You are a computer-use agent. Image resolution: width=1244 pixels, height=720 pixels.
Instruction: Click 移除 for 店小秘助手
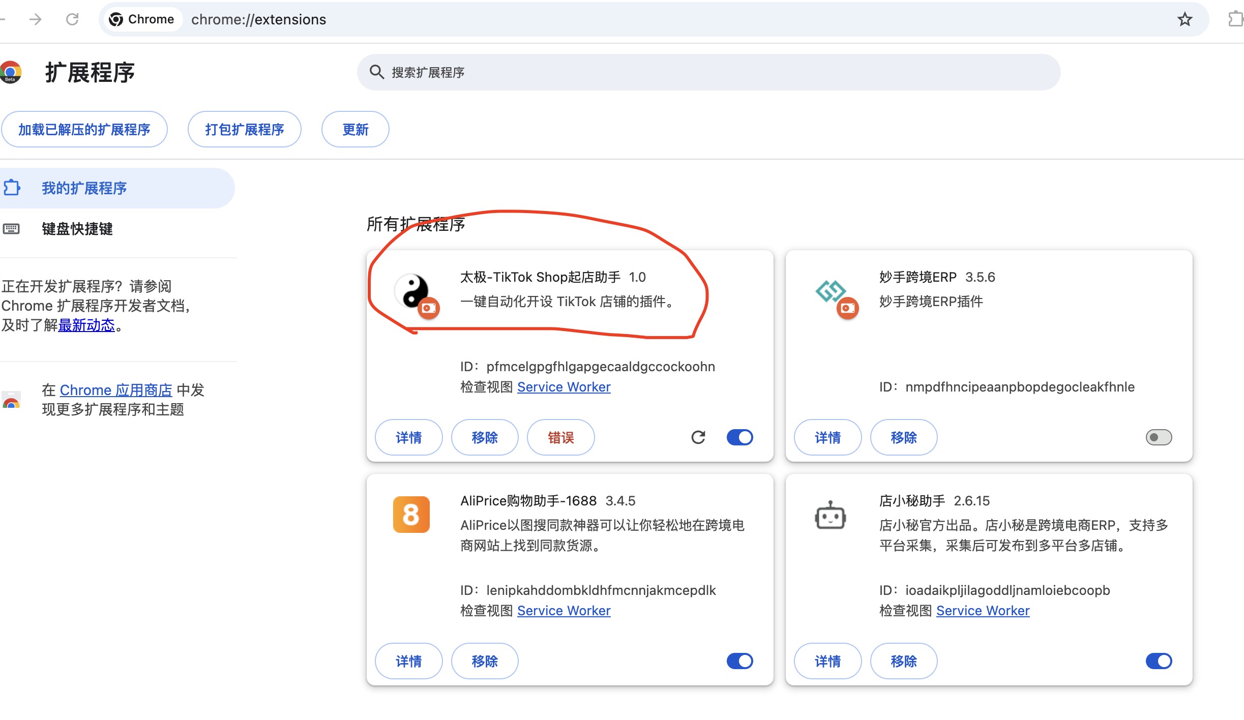coord(904,661)
